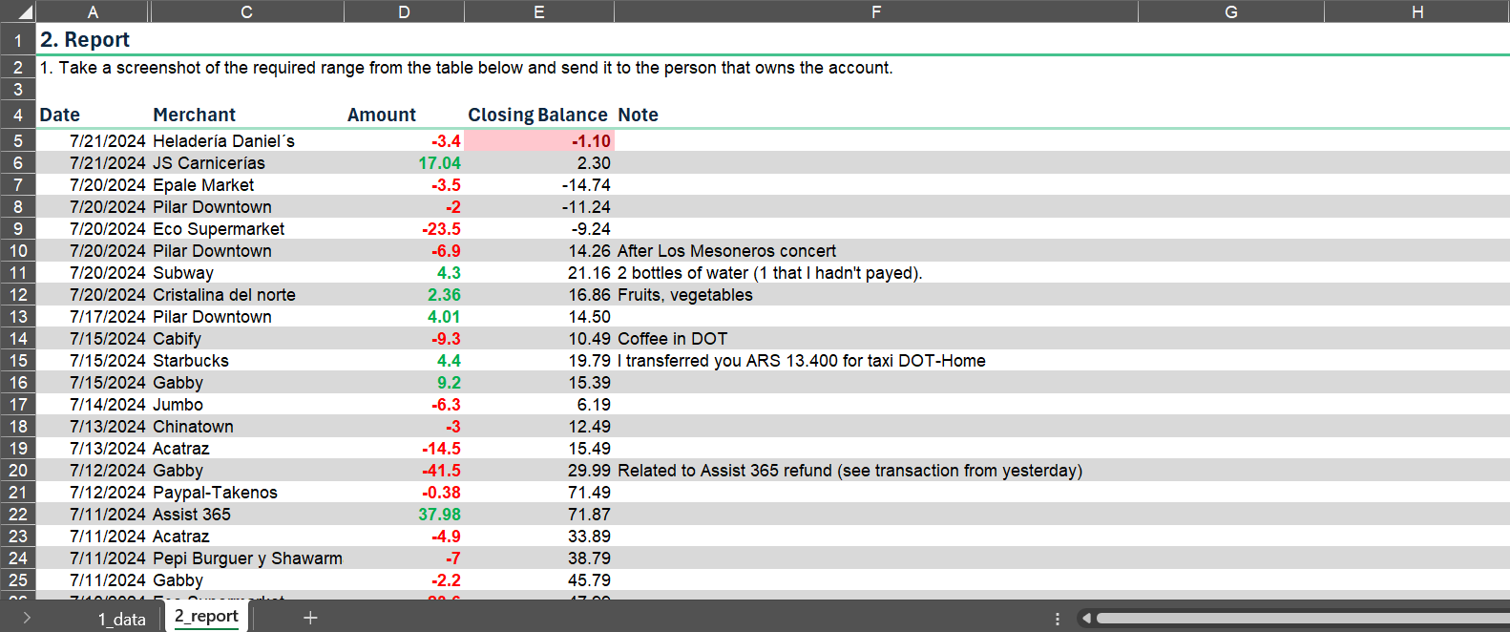Select row 10 header
Viewport: 1510px width, 632px height.
18,251
